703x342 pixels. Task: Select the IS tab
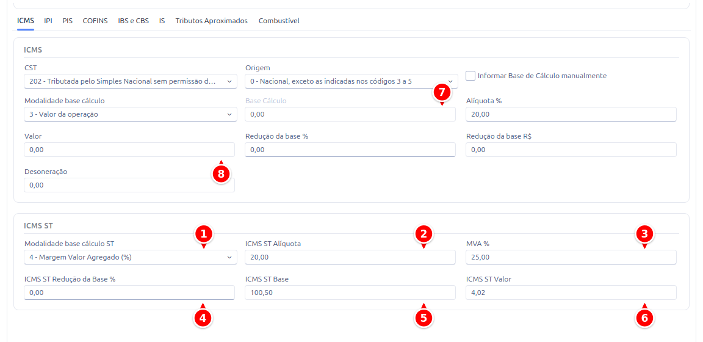[162, 21]
